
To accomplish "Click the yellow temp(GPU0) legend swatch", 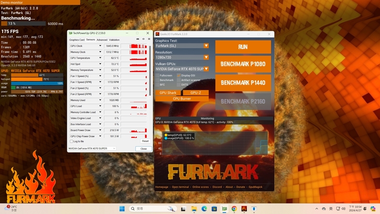I will point(165,135).
